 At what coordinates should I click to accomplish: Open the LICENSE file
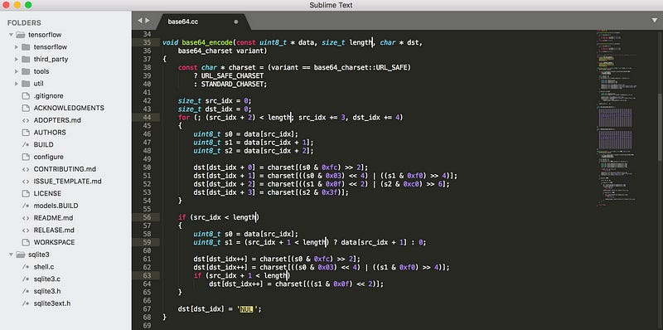click(47, 193)
